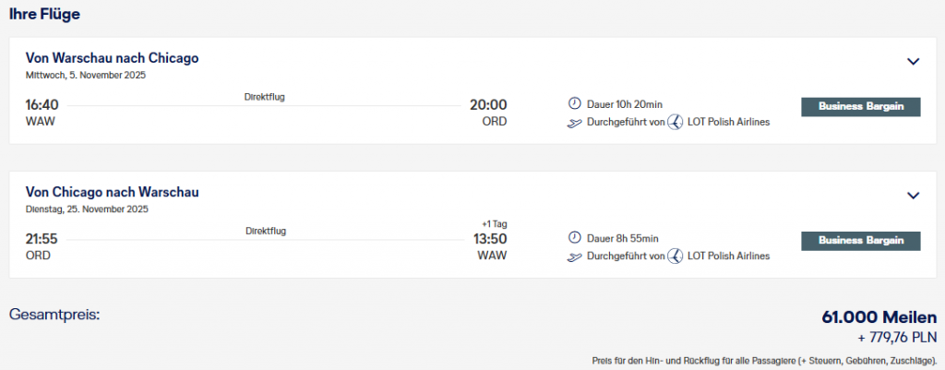The image size is (945, 370).
Task: Select the Business Bargain badge on the outbound flight
Action: 860,106
